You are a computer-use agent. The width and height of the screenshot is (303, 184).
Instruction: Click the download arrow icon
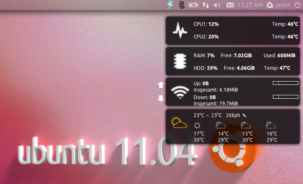pyautogui.click(x=161, y=98)
